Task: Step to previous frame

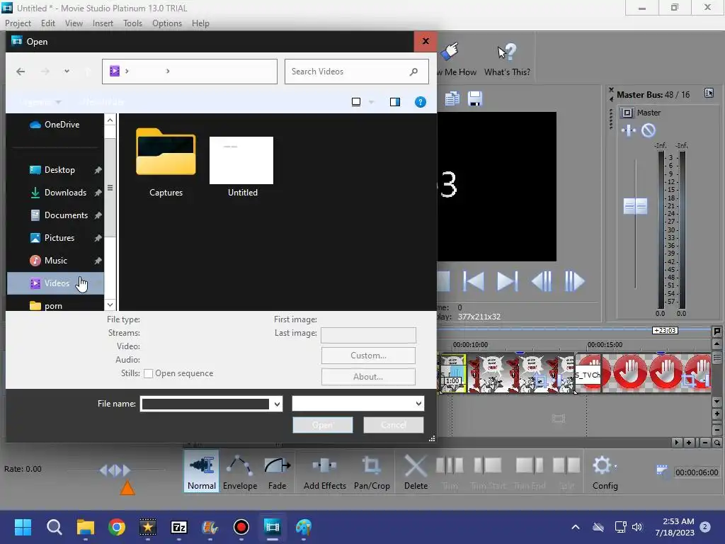Action: pos(541,280)
